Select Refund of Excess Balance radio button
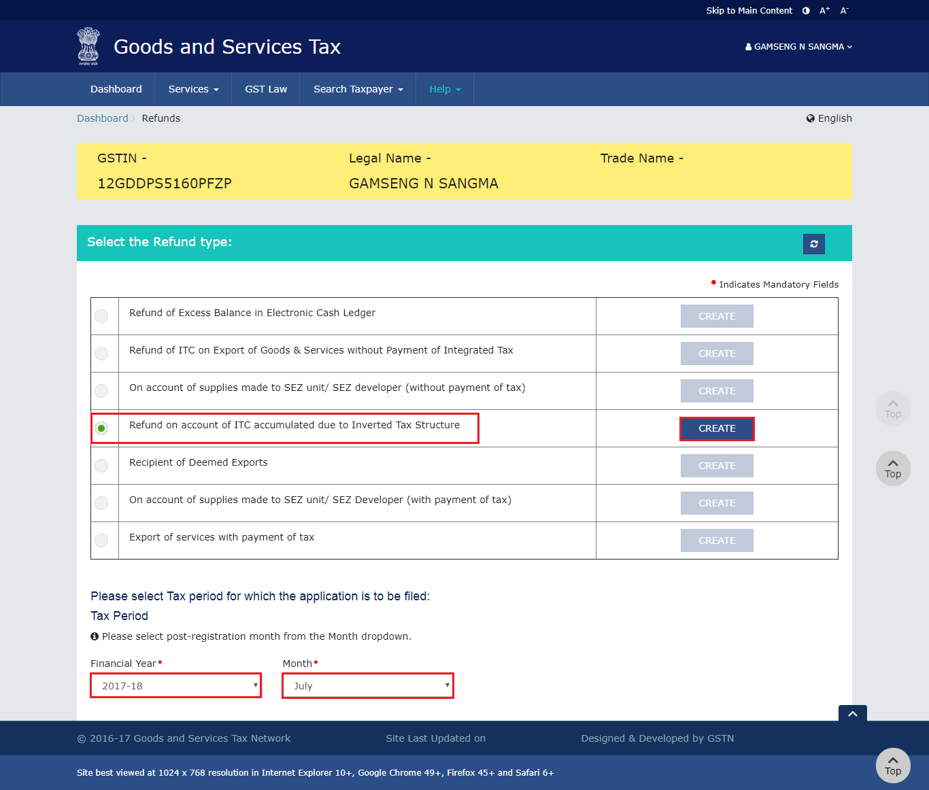The image size is (929, 790). 101,315
